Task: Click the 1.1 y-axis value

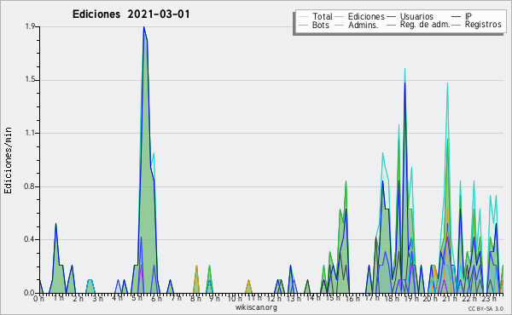Action: tap(31, 133)
